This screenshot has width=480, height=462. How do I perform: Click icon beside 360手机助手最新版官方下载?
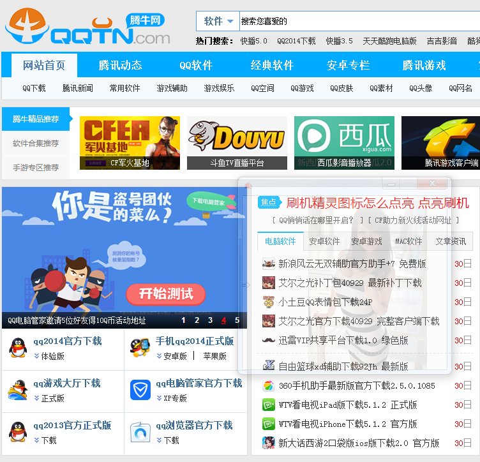tap(269, 386)
